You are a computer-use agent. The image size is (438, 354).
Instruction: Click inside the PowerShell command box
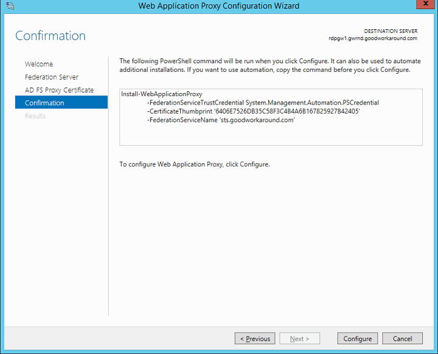click(271, 134)
